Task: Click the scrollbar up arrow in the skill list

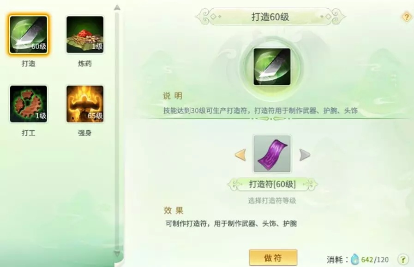Action: (x=117, y=7)
